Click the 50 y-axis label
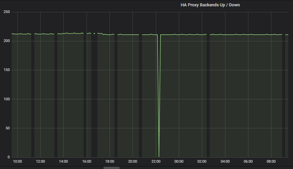The width and height of the screenshot is (293, 169). (8, 128)
